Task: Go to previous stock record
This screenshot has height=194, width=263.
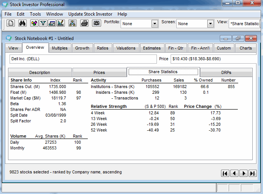Action: pos(234,173)
